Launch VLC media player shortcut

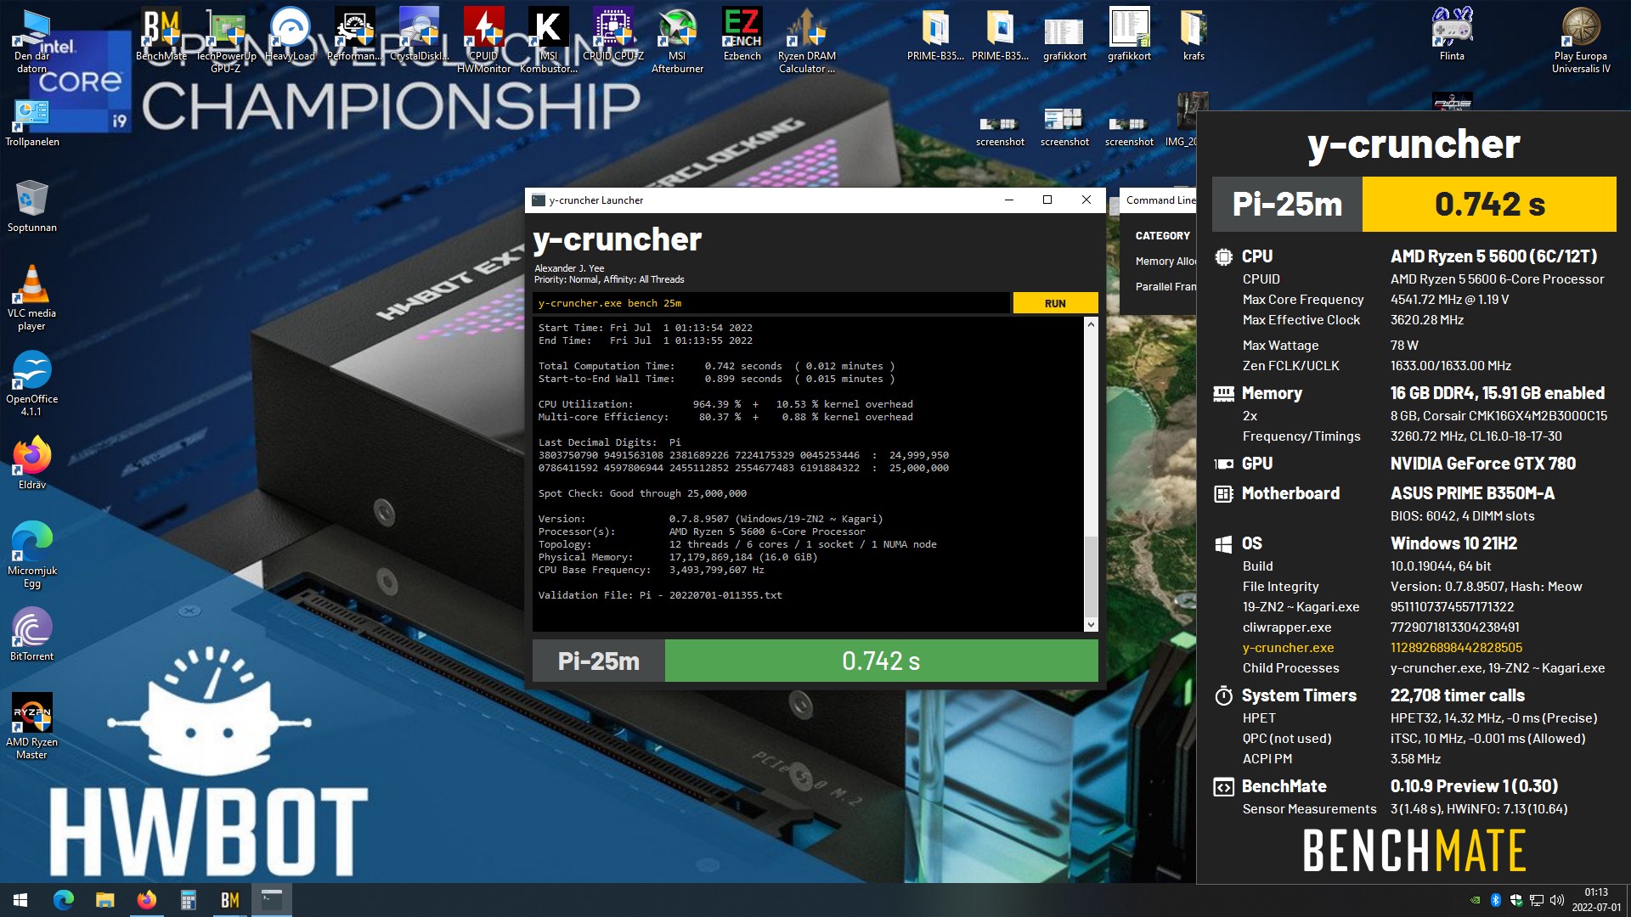(x=32, y=298)
